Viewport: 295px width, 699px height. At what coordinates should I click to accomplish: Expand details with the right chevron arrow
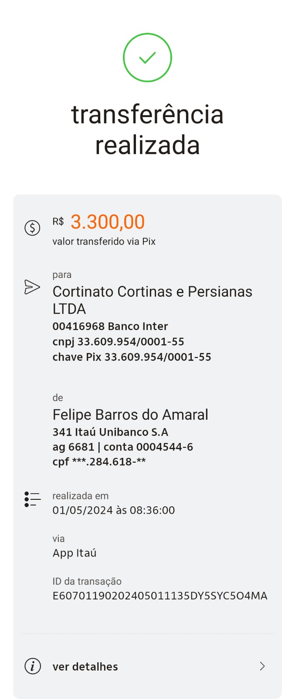pyautogui.click(x=262, y=666)
